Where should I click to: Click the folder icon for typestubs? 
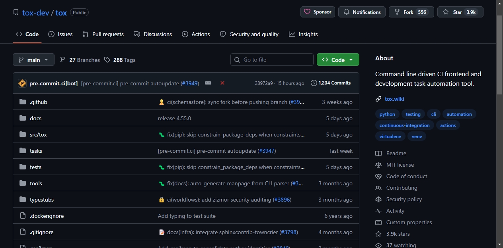click(x=23, y=200)
